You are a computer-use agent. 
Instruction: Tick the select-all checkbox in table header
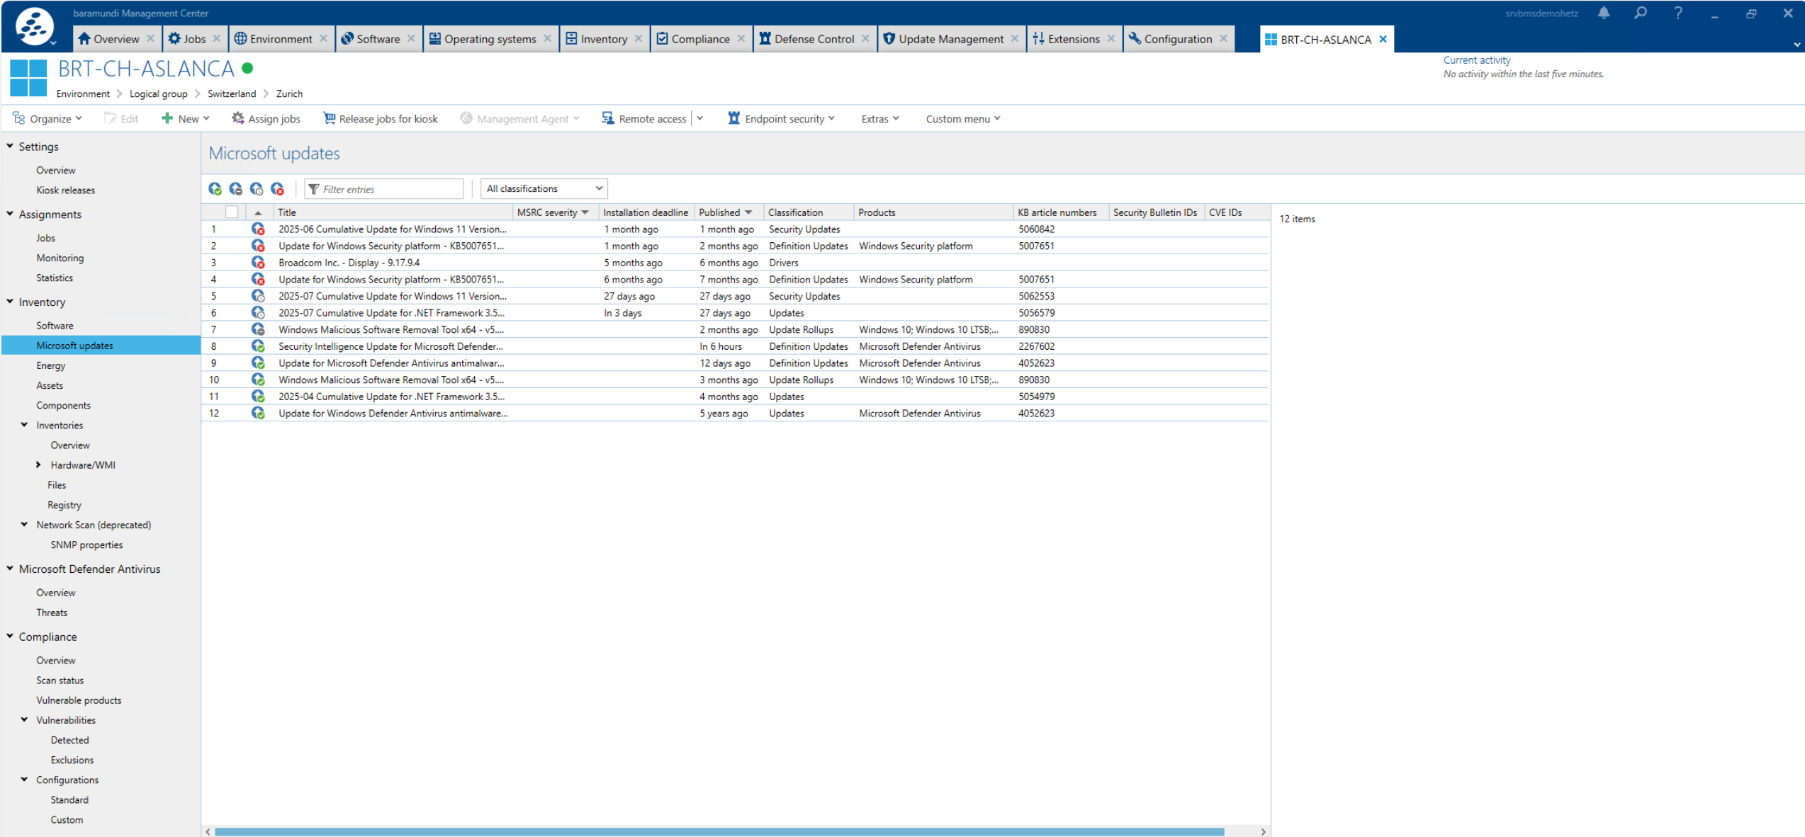[232, 212]
